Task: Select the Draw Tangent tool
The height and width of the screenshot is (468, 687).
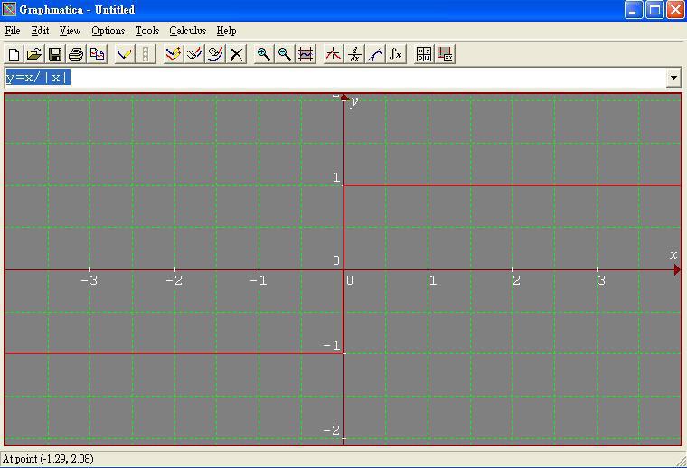Action: click(x=375, y=54)
